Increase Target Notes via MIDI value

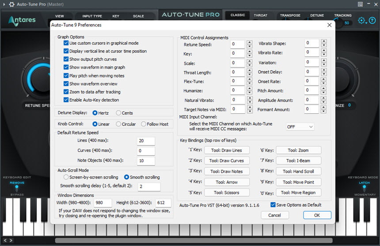pos(249,107)
